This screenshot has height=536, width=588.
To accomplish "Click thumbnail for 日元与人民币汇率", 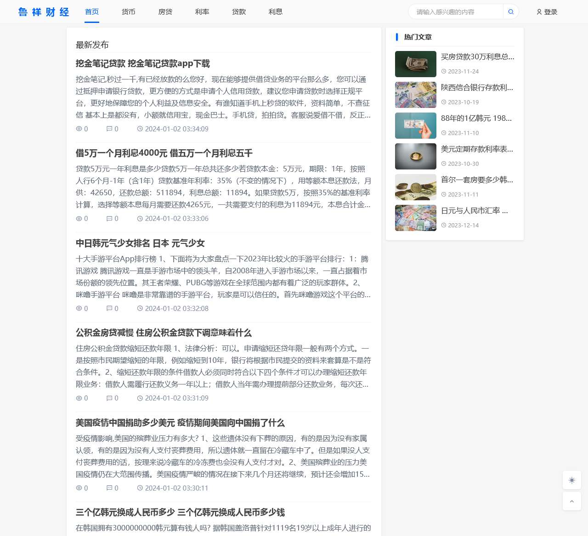I will (416, 218).
